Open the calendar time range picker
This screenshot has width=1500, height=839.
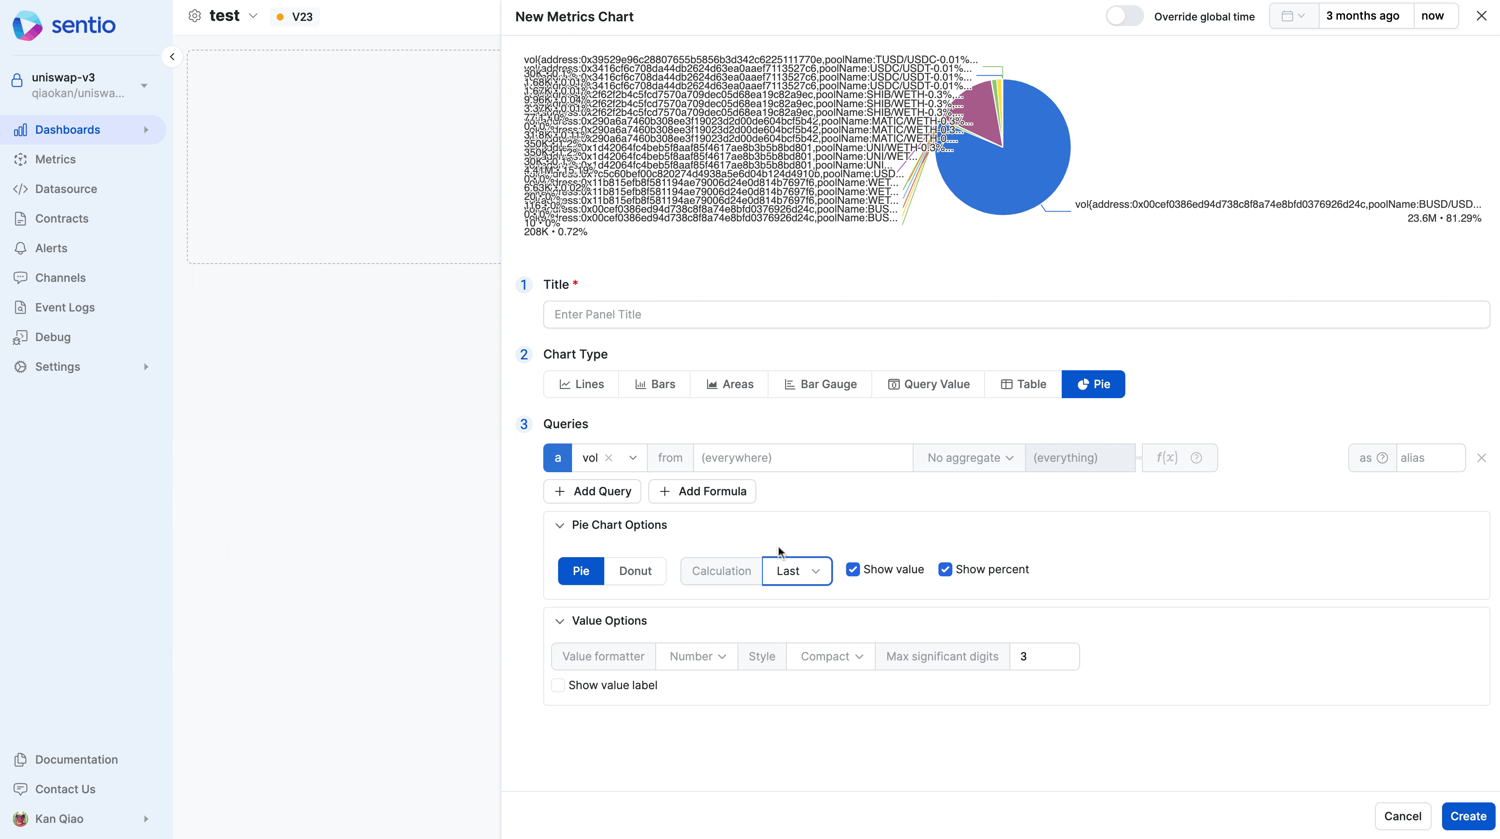click(1293, 16)
